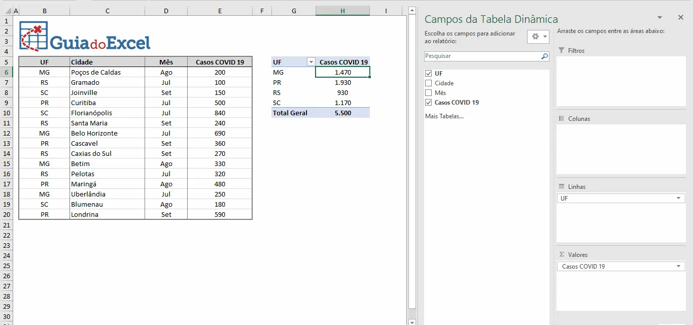Viewport: 693px width, 325px height.
Task: Select pivot value 930 for RS
Action: click(343, 92)
